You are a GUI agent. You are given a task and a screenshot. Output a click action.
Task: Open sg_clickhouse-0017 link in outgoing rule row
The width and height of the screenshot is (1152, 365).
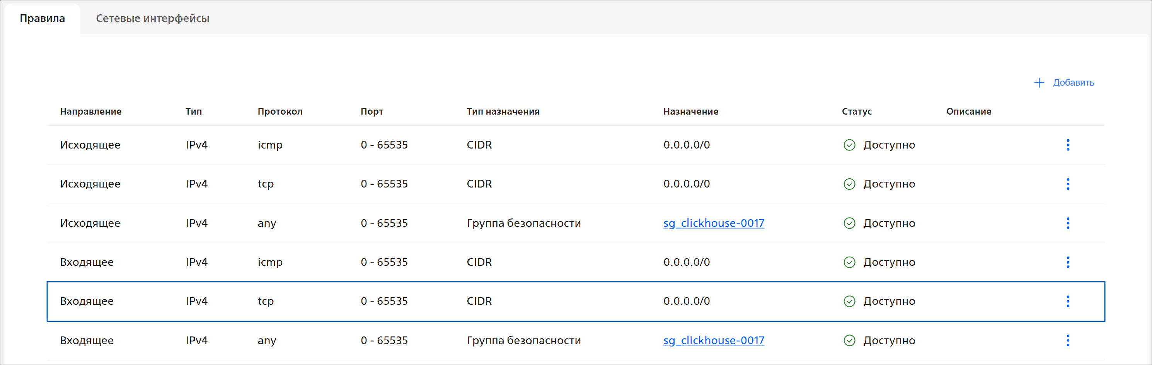click(713, 223)
